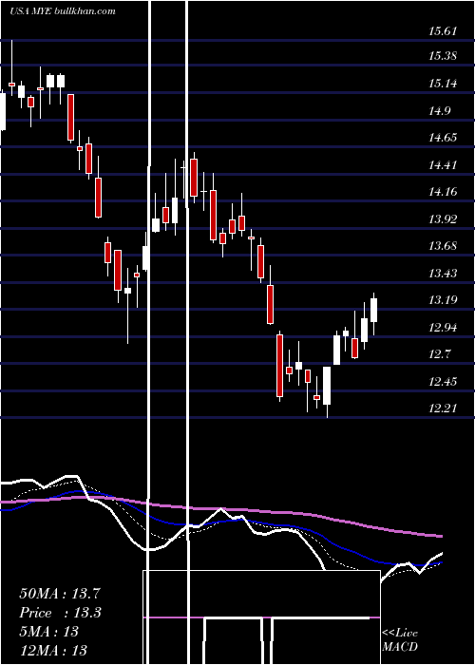Viewport: 475px width, 665px height.
Task: Click the 12.7 price axis value
Action: coord(440,354)
